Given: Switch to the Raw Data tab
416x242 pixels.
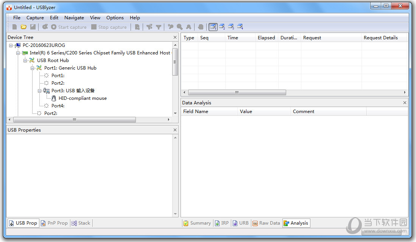Looking at the screenshot, I should (x=266, y=223).
